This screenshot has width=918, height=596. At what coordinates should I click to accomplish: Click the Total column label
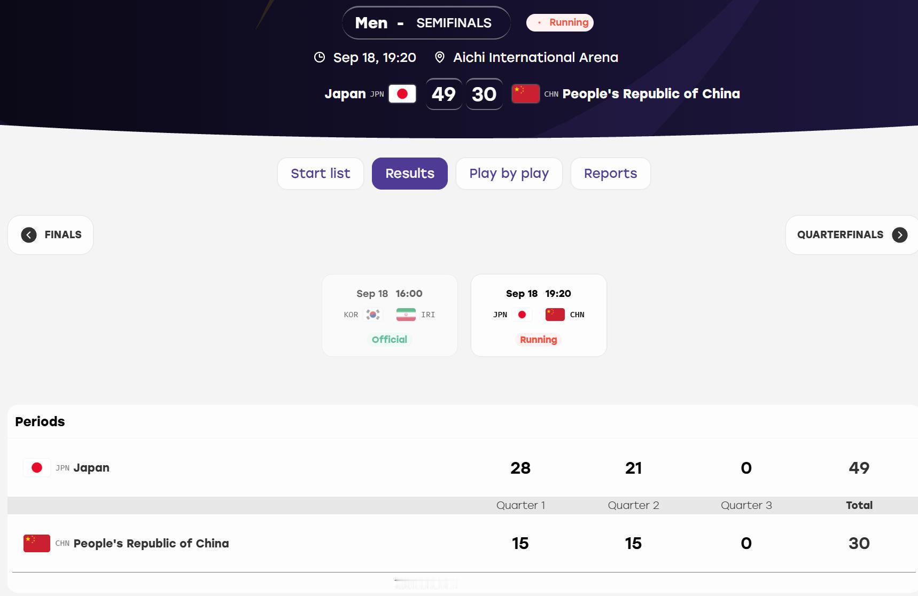pos(859,505)
